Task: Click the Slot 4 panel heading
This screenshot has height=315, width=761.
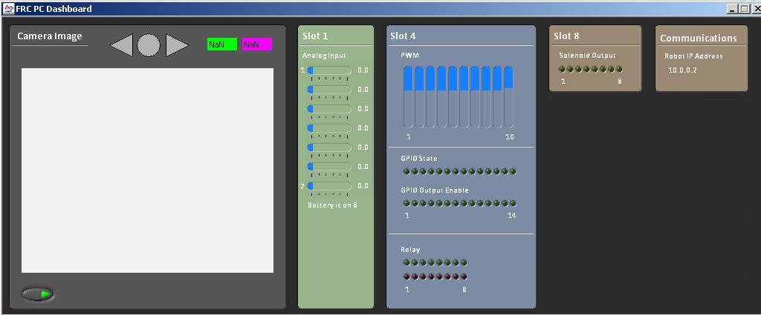Action: pos(403,36)
